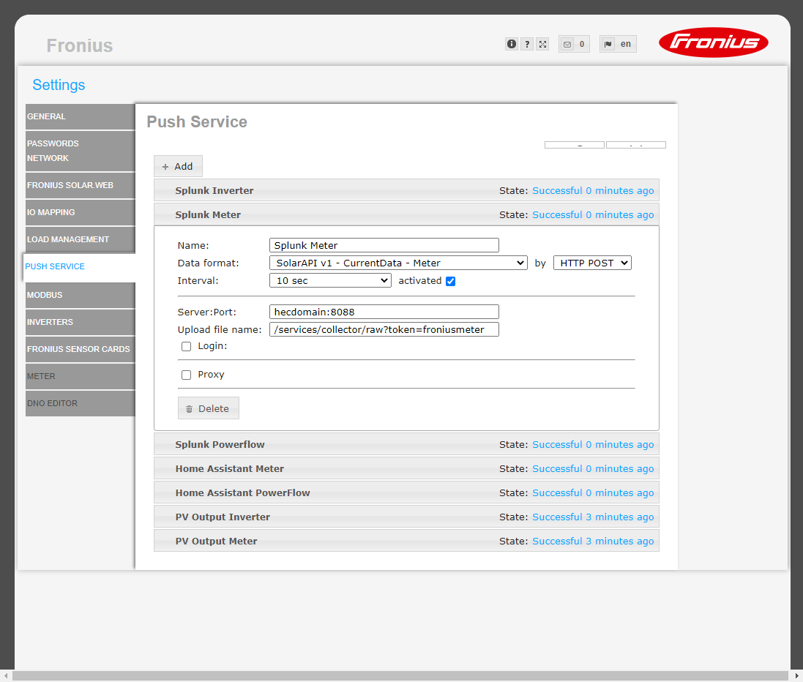Viewport: 803px width, 682px height.
Task: Click the red Fronius logo
Action: click(x=714, y=42)
